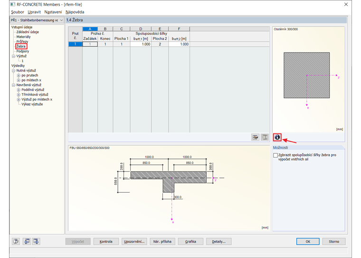Enable showing effective rib widths checkbox

pos(275,155)
